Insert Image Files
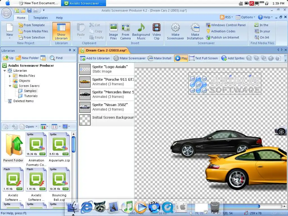Viewport: 288px width, 216px height. pos(114,31)
